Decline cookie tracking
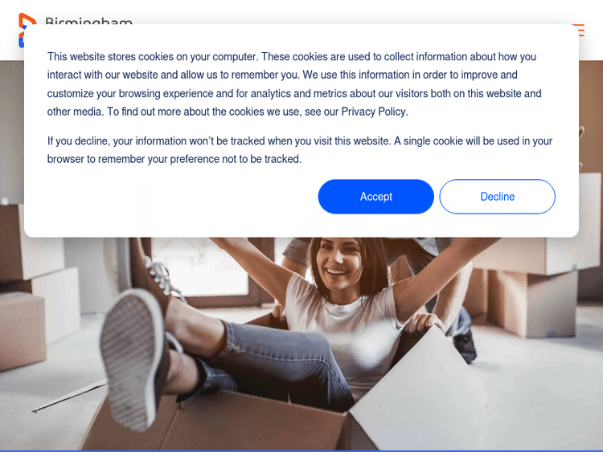This screenshot has width=603, height=452. [x=497, y=197]
